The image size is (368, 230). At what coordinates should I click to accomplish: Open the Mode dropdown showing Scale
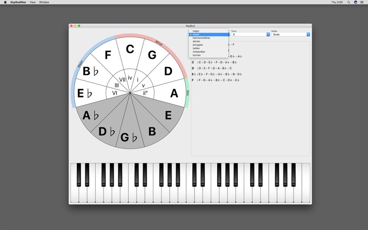(291, 34)
